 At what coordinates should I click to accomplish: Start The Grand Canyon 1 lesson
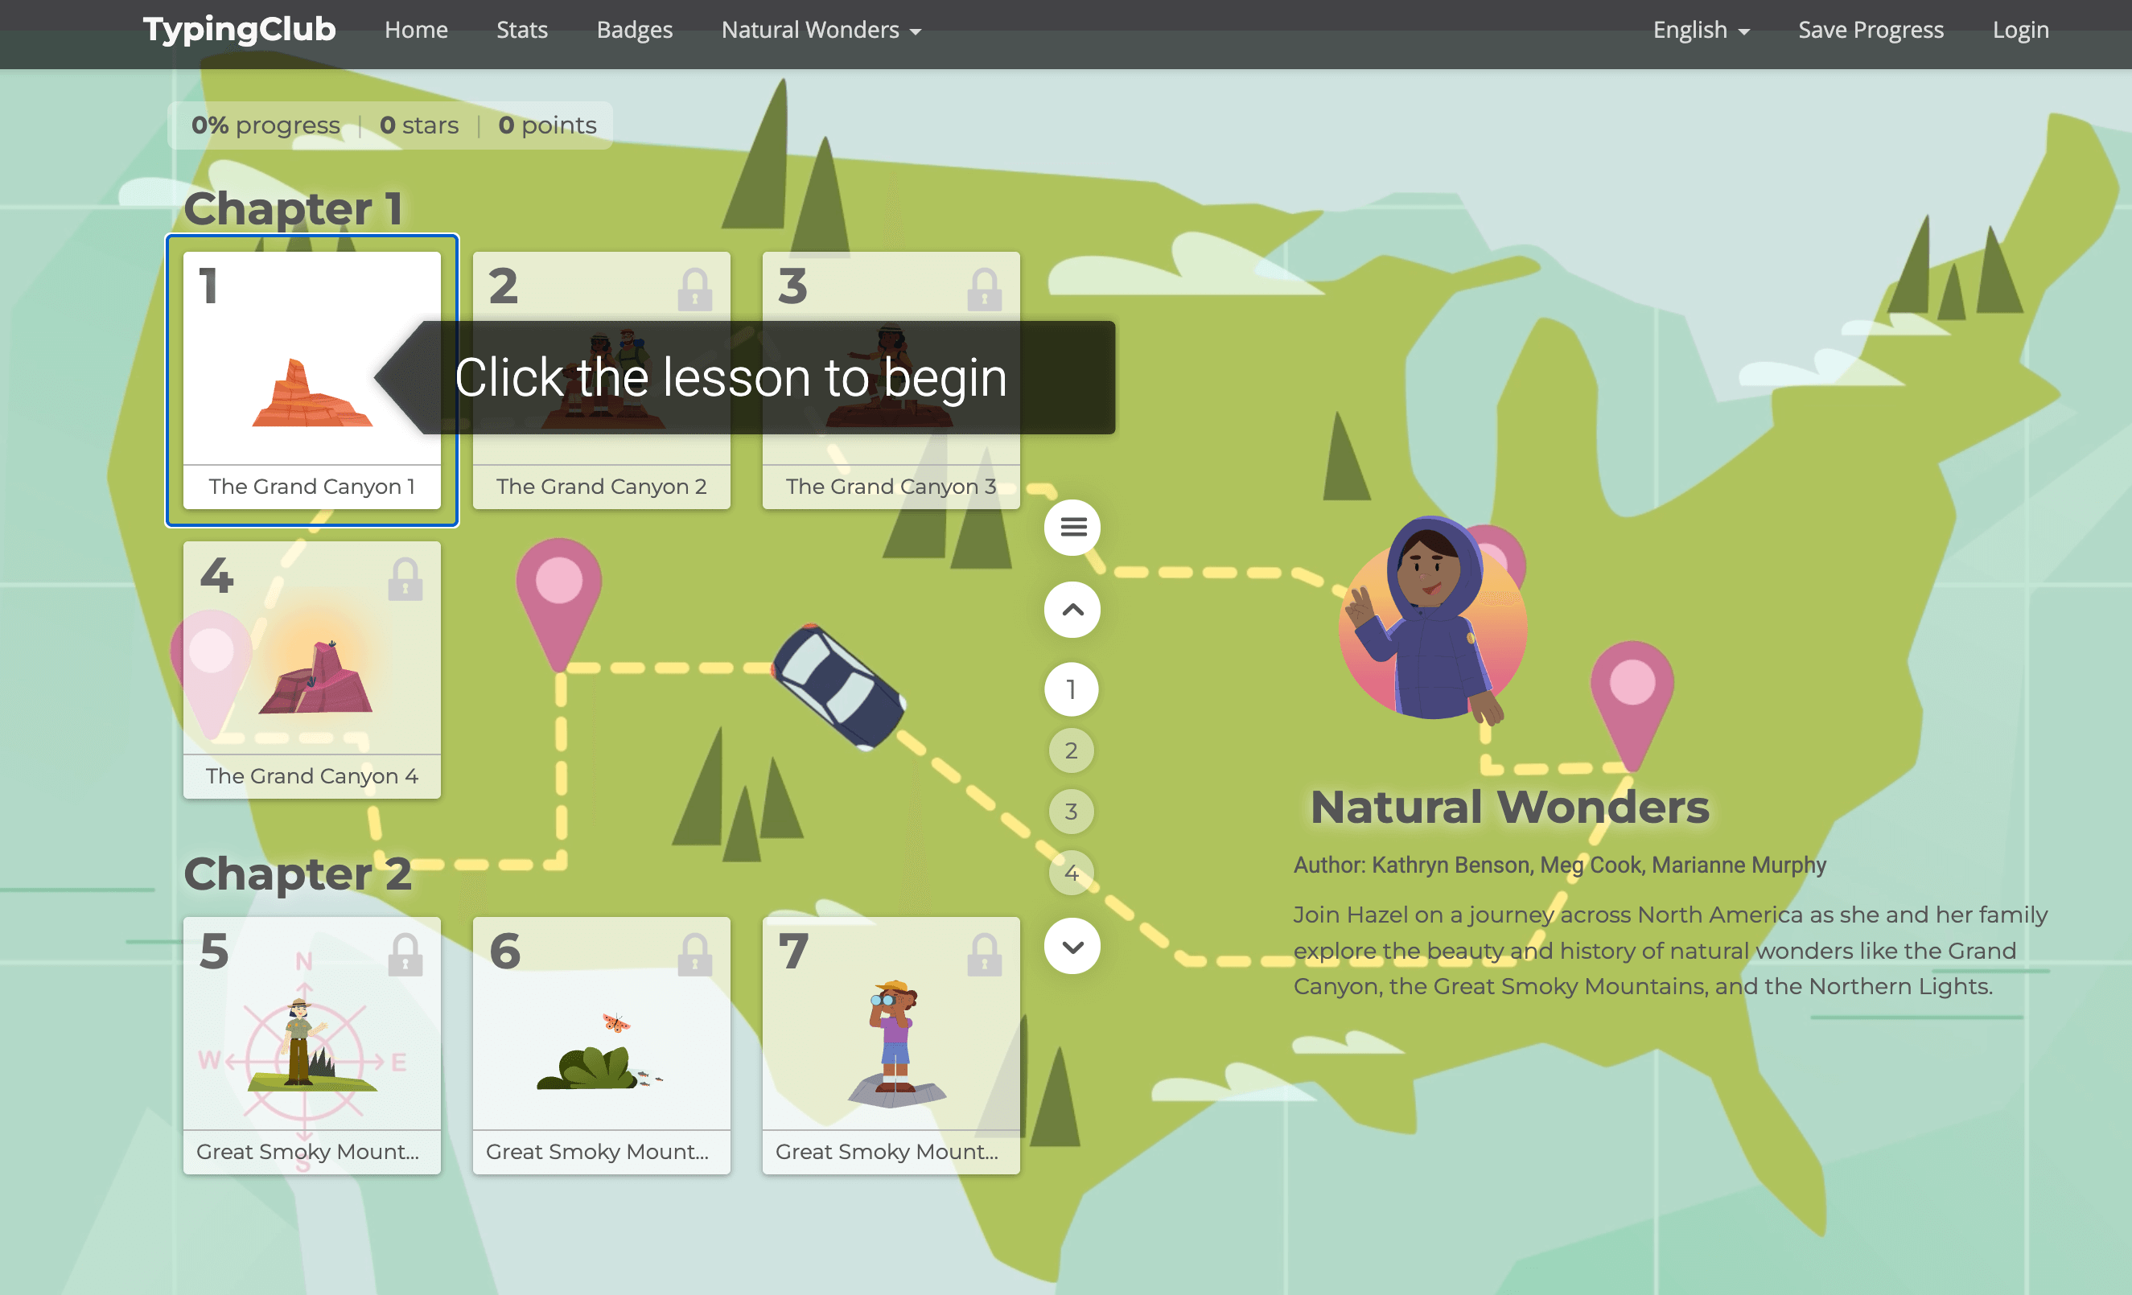coord(311,380)
